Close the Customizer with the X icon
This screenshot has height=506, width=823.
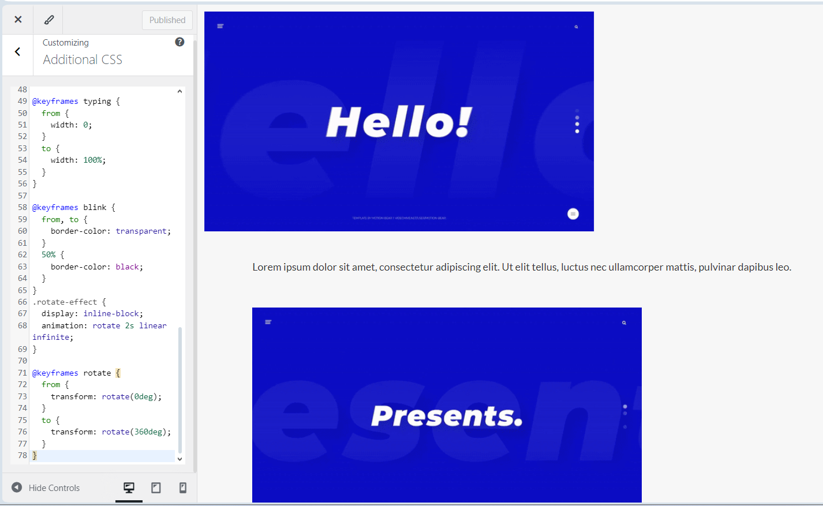click(x=18, y=20)
